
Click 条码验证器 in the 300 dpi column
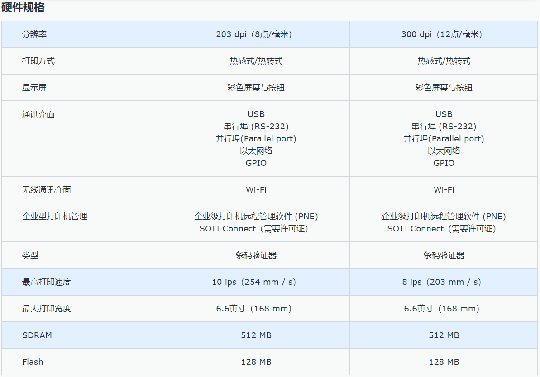444,255
